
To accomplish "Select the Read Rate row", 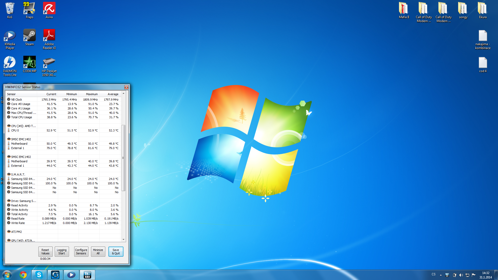I will [63, 219].
